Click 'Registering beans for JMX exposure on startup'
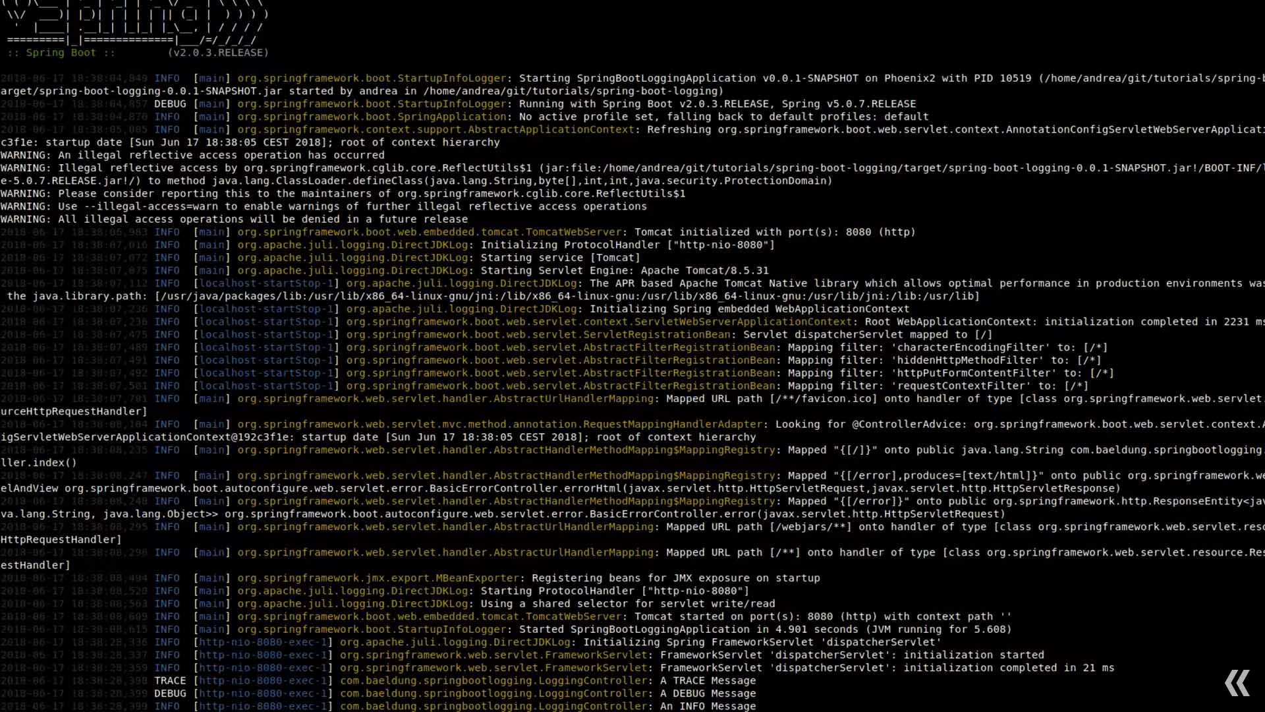 point(676,579)
